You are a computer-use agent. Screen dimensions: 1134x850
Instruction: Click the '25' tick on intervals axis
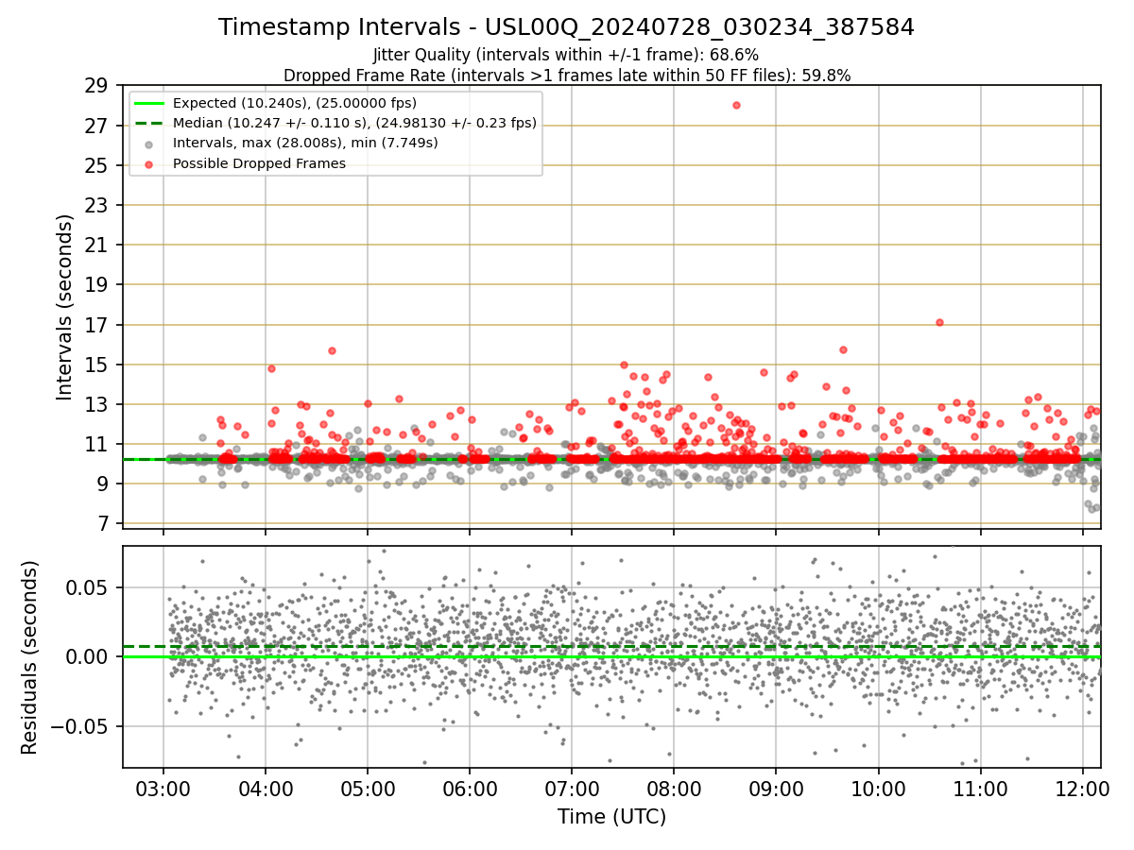(x=97, y=165)
